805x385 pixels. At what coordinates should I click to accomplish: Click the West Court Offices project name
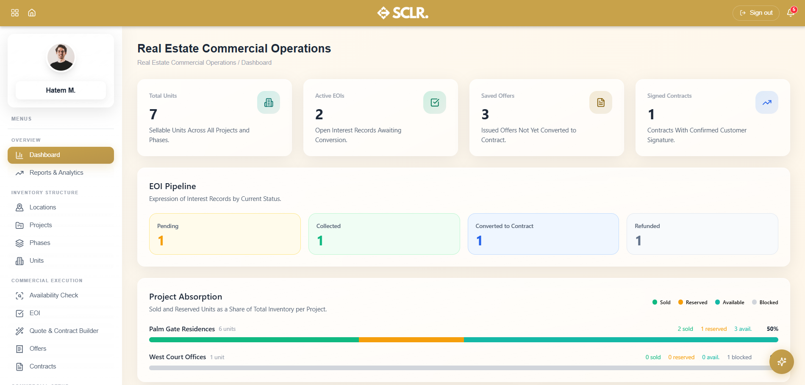178,357
